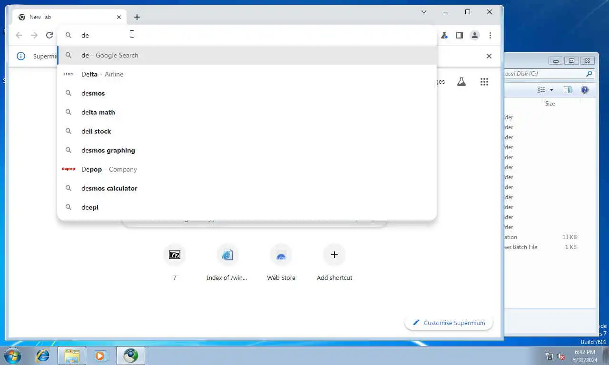Click Explorer's Local Disk search magnifier
609x365 pixels.
(589, 74)
